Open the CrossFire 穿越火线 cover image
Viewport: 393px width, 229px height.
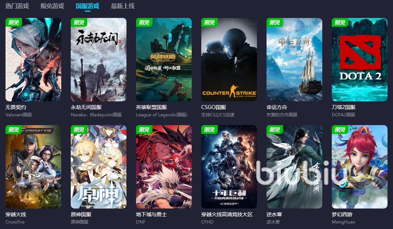[x=33, y=167]
